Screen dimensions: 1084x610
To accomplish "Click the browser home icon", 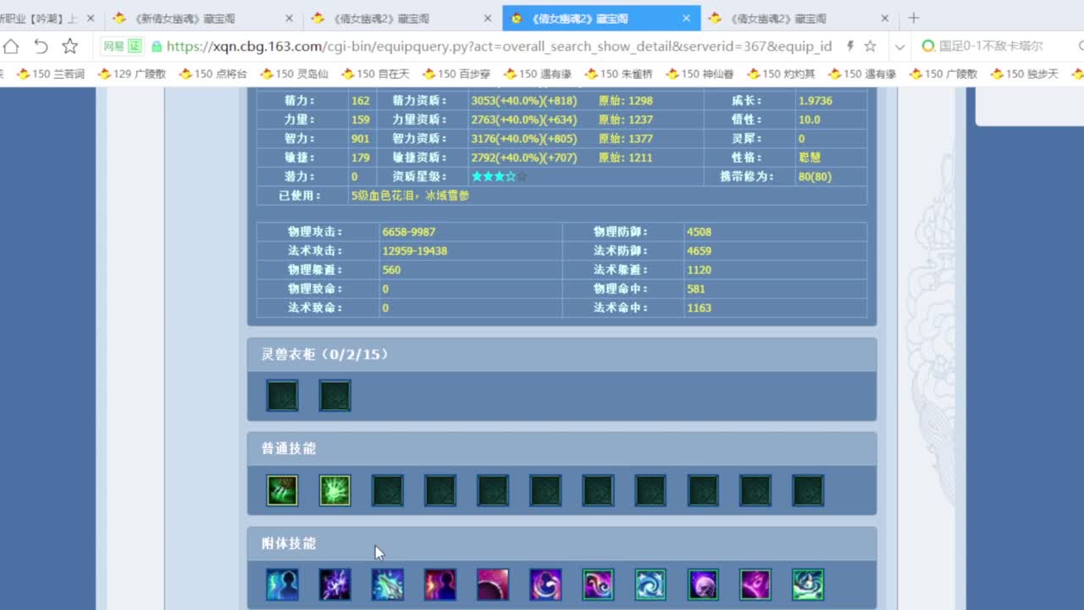I will coord(11,47).
